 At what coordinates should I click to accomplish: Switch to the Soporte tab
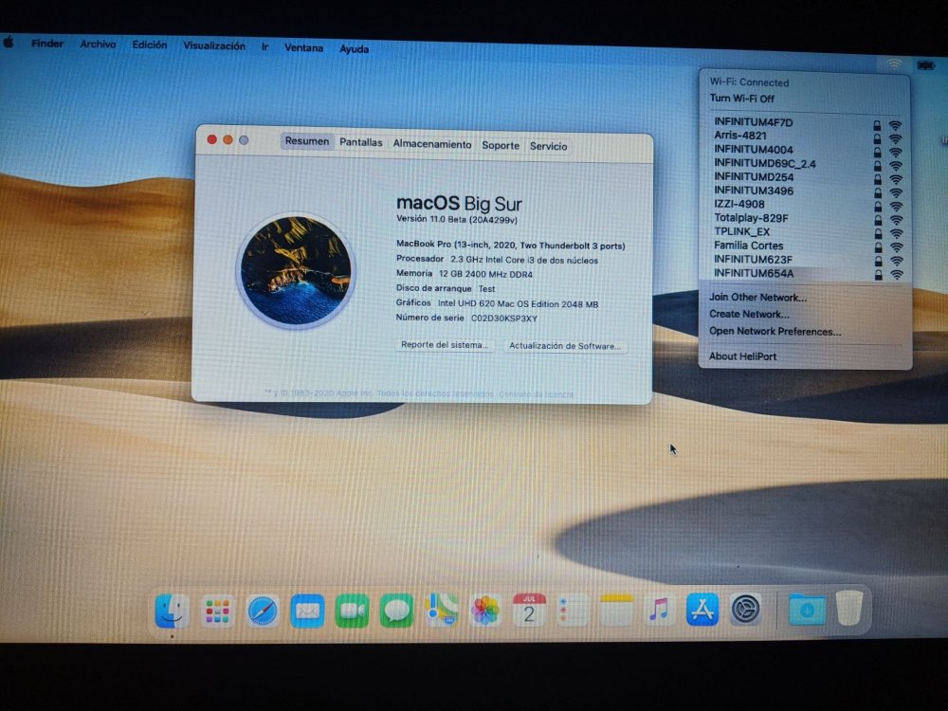pyautogui.click(x=501, y=145)
